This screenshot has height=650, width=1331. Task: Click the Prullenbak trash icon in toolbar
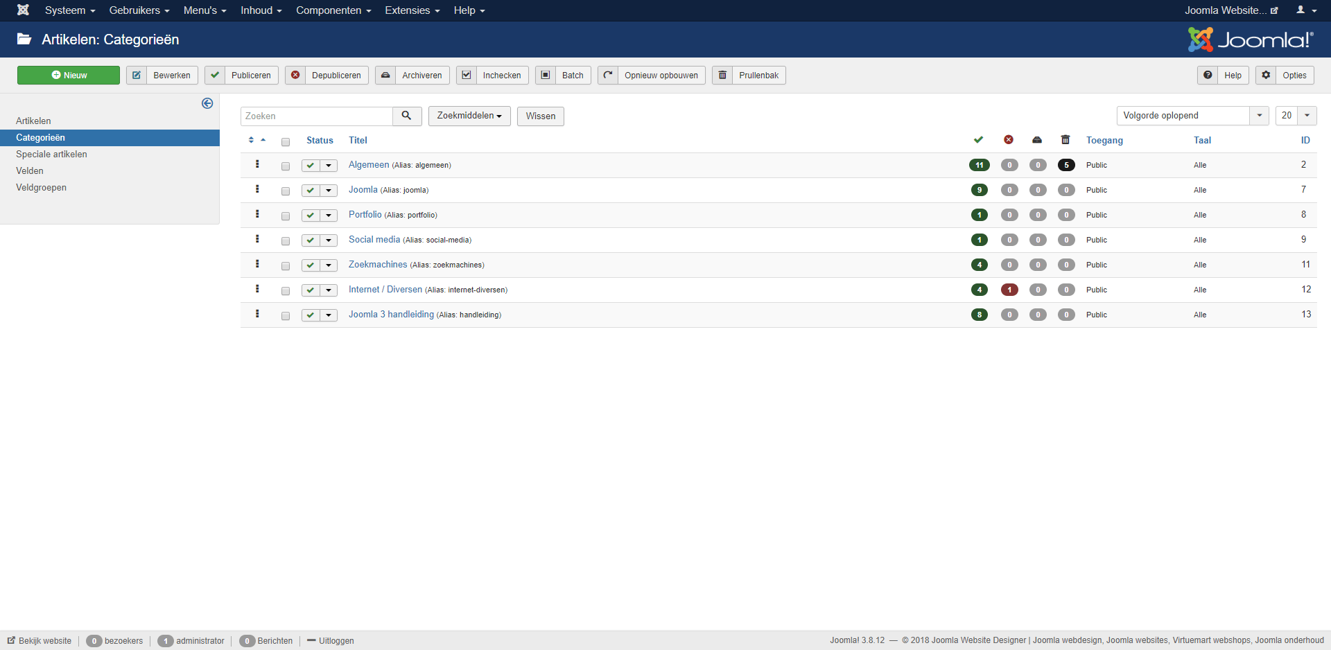click(x=722, y=75)
